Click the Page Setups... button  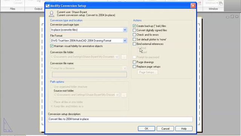147,72
